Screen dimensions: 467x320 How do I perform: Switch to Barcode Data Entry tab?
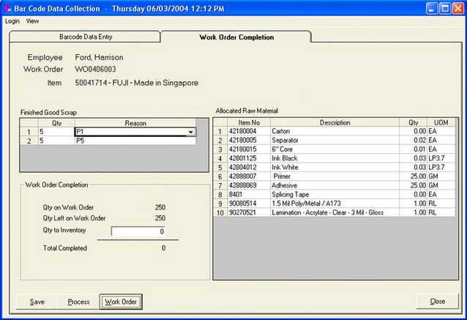(x=86, y=36)
